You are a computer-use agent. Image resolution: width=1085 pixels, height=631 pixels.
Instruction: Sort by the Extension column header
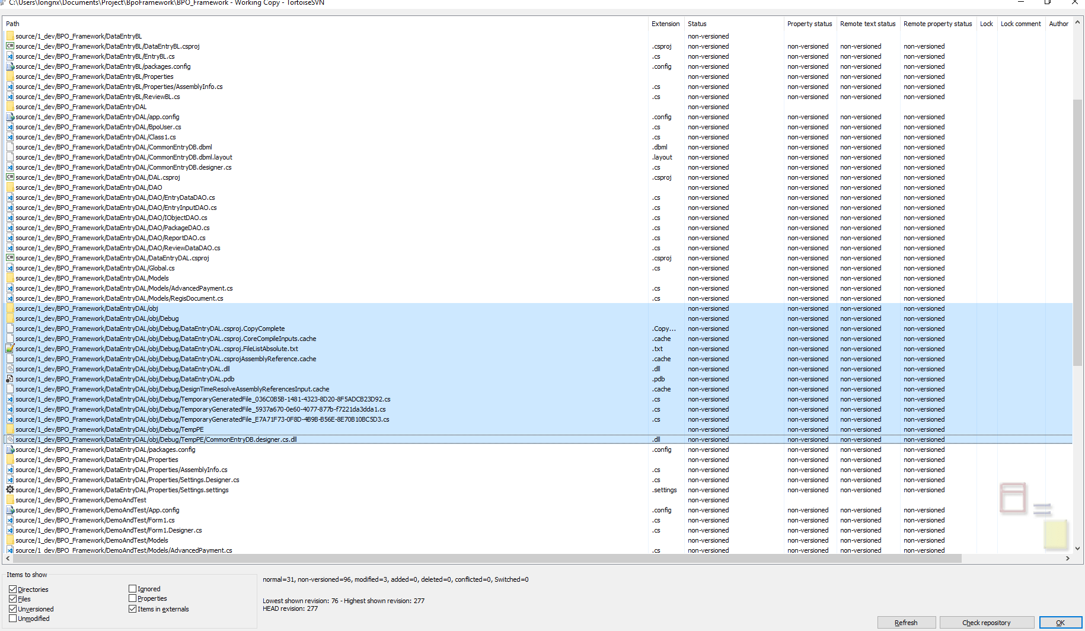pyautogui.click(x=666, y=24)
